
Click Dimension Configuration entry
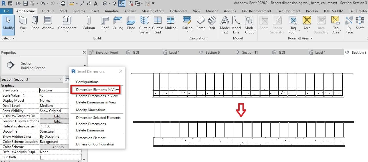pos(95,144)
